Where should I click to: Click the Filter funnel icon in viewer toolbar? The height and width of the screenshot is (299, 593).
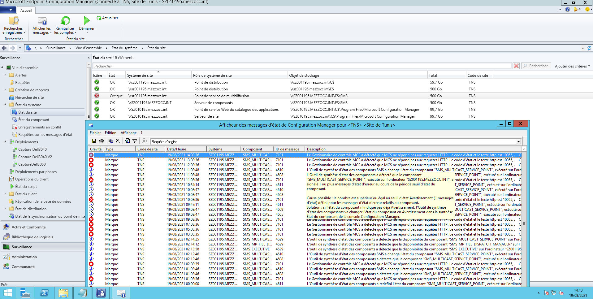pos(135,141)
